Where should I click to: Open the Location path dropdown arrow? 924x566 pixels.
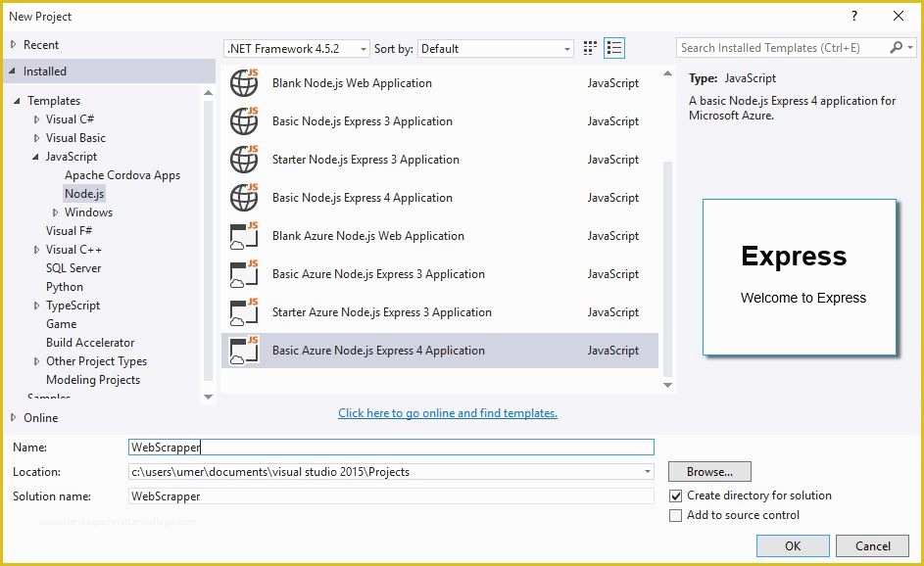click(x=647, y=472)
